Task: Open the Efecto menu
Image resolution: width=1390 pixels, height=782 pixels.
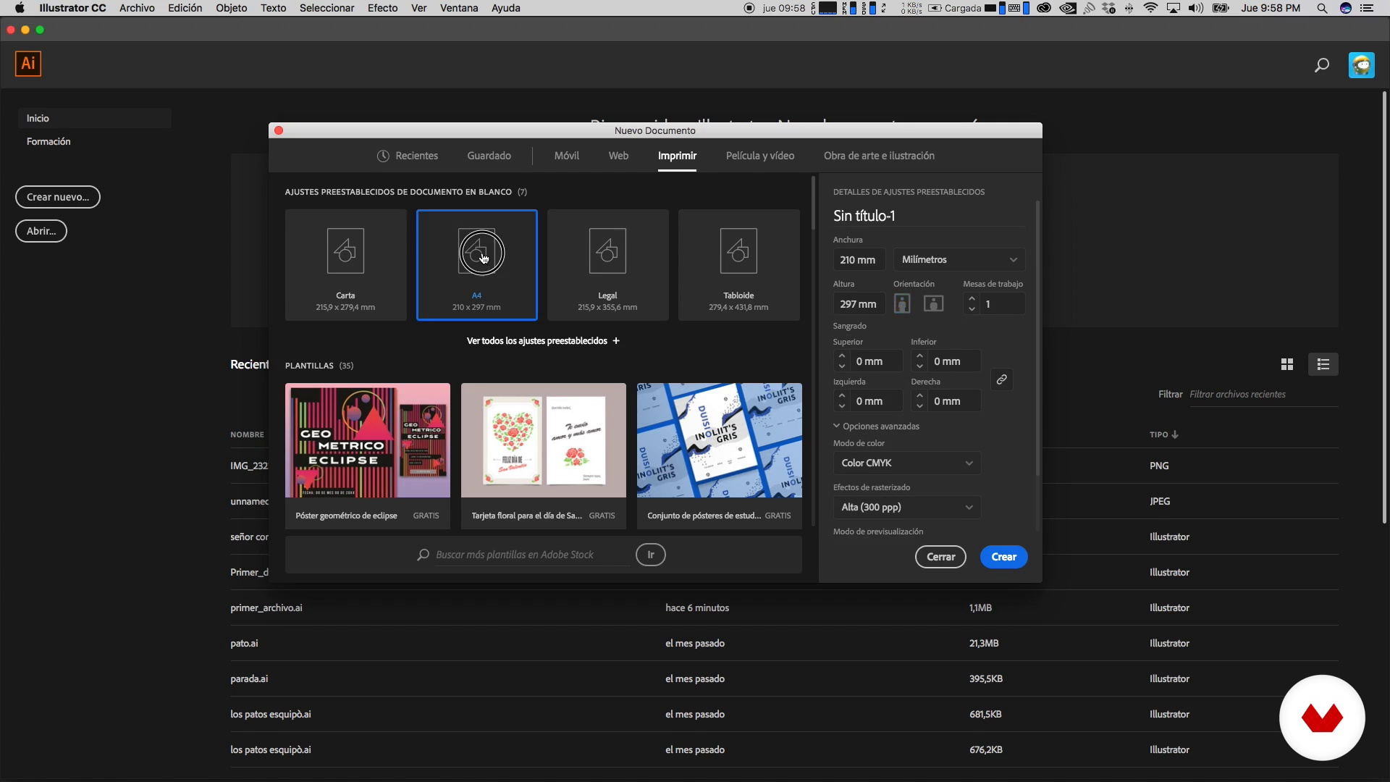Action: tap(382, 8)
